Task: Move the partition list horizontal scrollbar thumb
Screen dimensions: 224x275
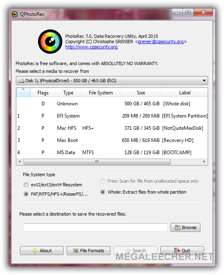Action: [x=97, y=162]
